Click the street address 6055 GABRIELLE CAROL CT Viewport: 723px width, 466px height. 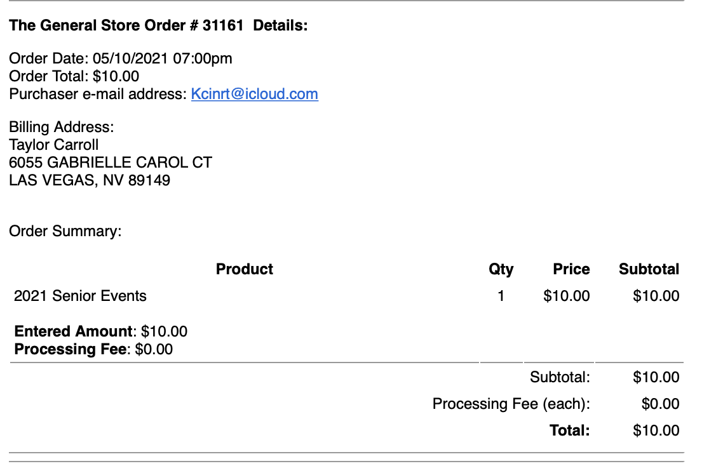pyautogui.click(x=110, y=163)
